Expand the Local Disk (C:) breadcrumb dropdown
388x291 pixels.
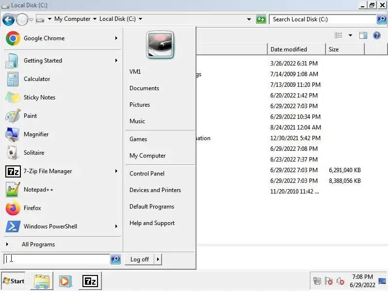coord(140,19)
